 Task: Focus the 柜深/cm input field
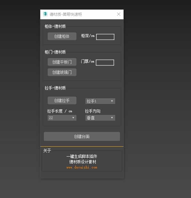(105, 37)
